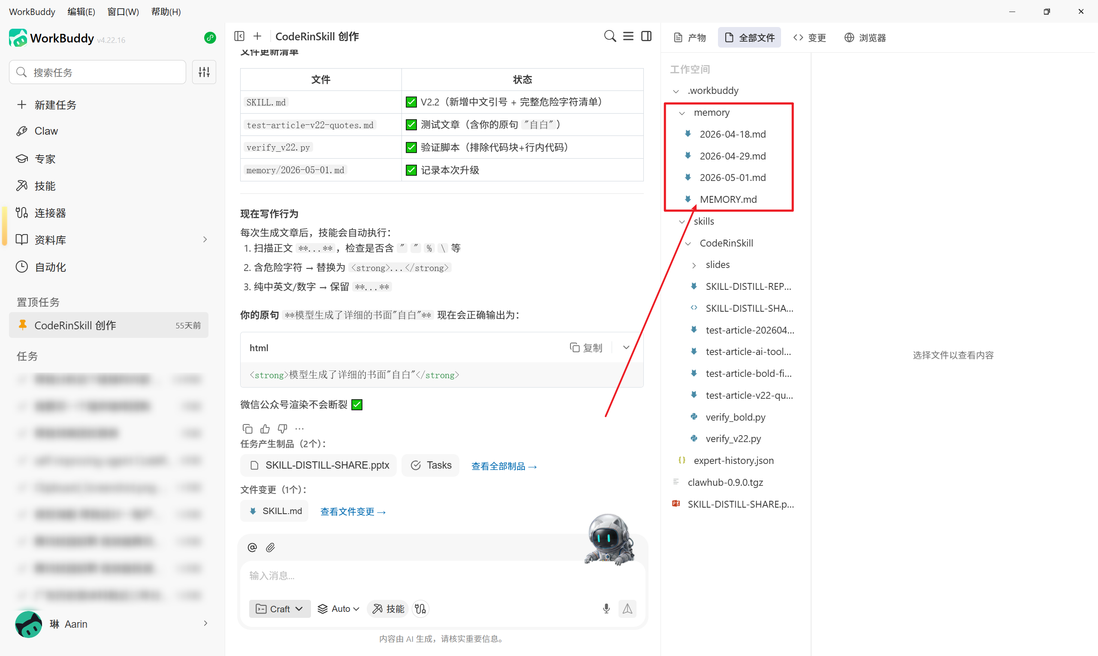Screen dimensions: 1098x656
Task: Toggle the right panel split icon
Action: pos(646,36)
